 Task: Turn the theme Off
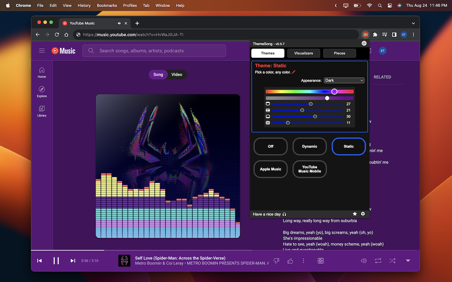[x=270, y=146]
